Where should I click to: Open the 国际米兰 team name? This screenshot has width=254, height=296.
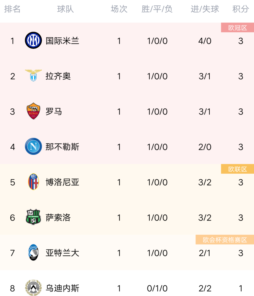(x=62, y=41)
